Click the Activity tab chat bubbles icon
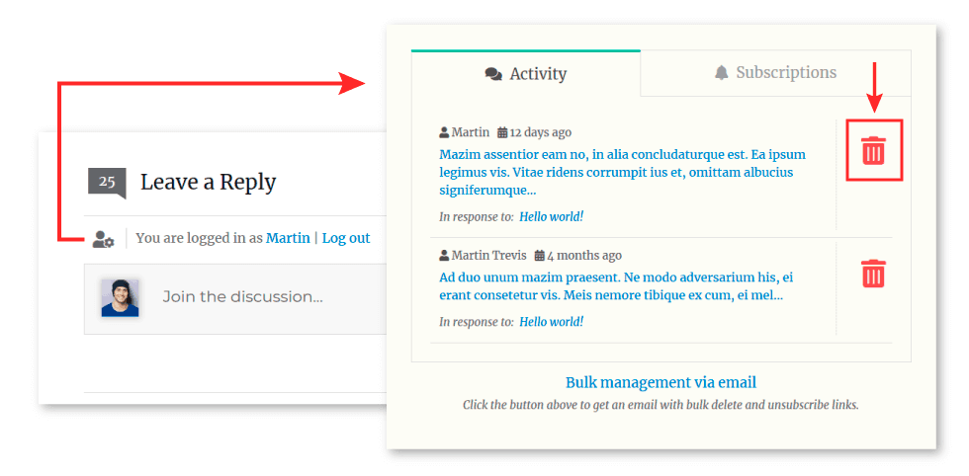 [x=493, y=75]
